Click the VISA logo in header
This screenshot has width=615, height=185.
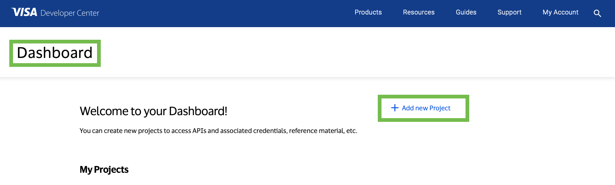click(24, 12)
